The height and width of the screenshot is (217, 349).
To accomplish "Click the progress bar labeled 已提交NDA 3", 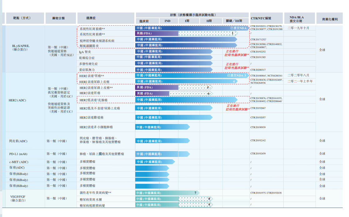I will (x=191, y=76).
